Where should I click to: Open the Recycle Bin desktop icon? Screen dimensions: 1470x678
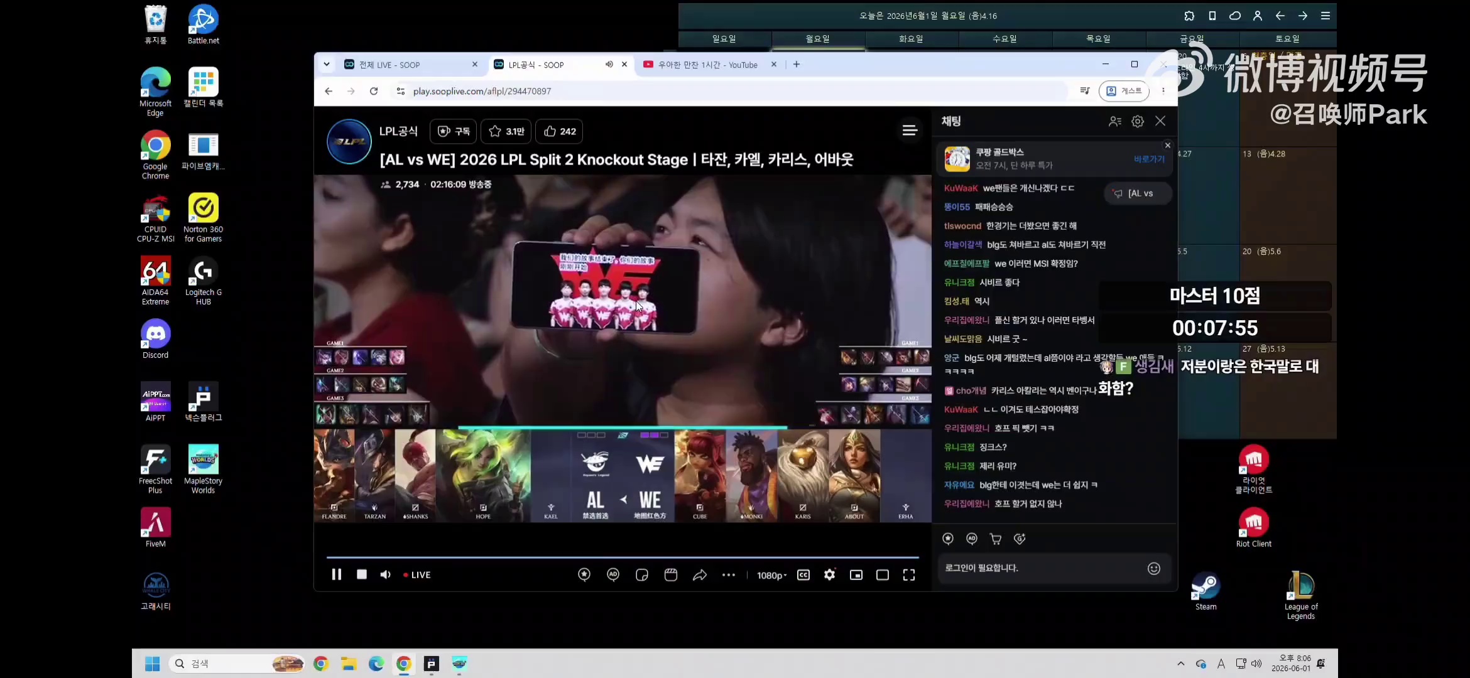pos(155,25)
